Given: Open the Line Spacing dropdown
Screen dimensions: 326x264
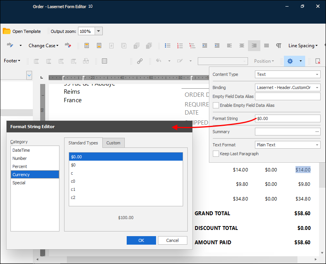Looking at the screenshot, I should tap(303, 46).
